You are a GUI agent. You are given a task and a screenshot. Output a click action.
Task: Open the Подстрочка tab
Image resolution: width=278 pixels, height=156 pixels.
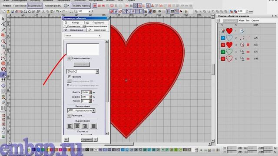click(x=96, y=23)
